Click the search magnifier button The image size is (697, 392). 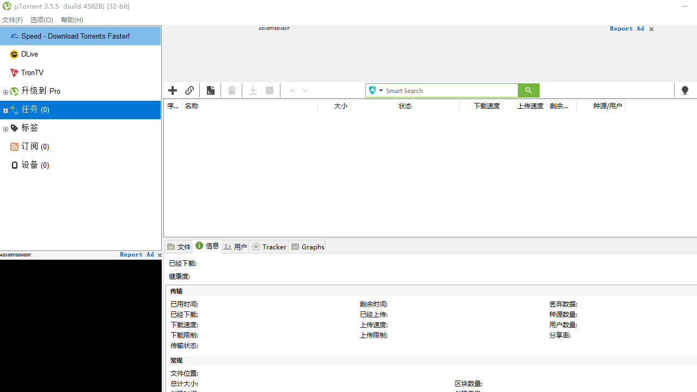coord(528,90)
